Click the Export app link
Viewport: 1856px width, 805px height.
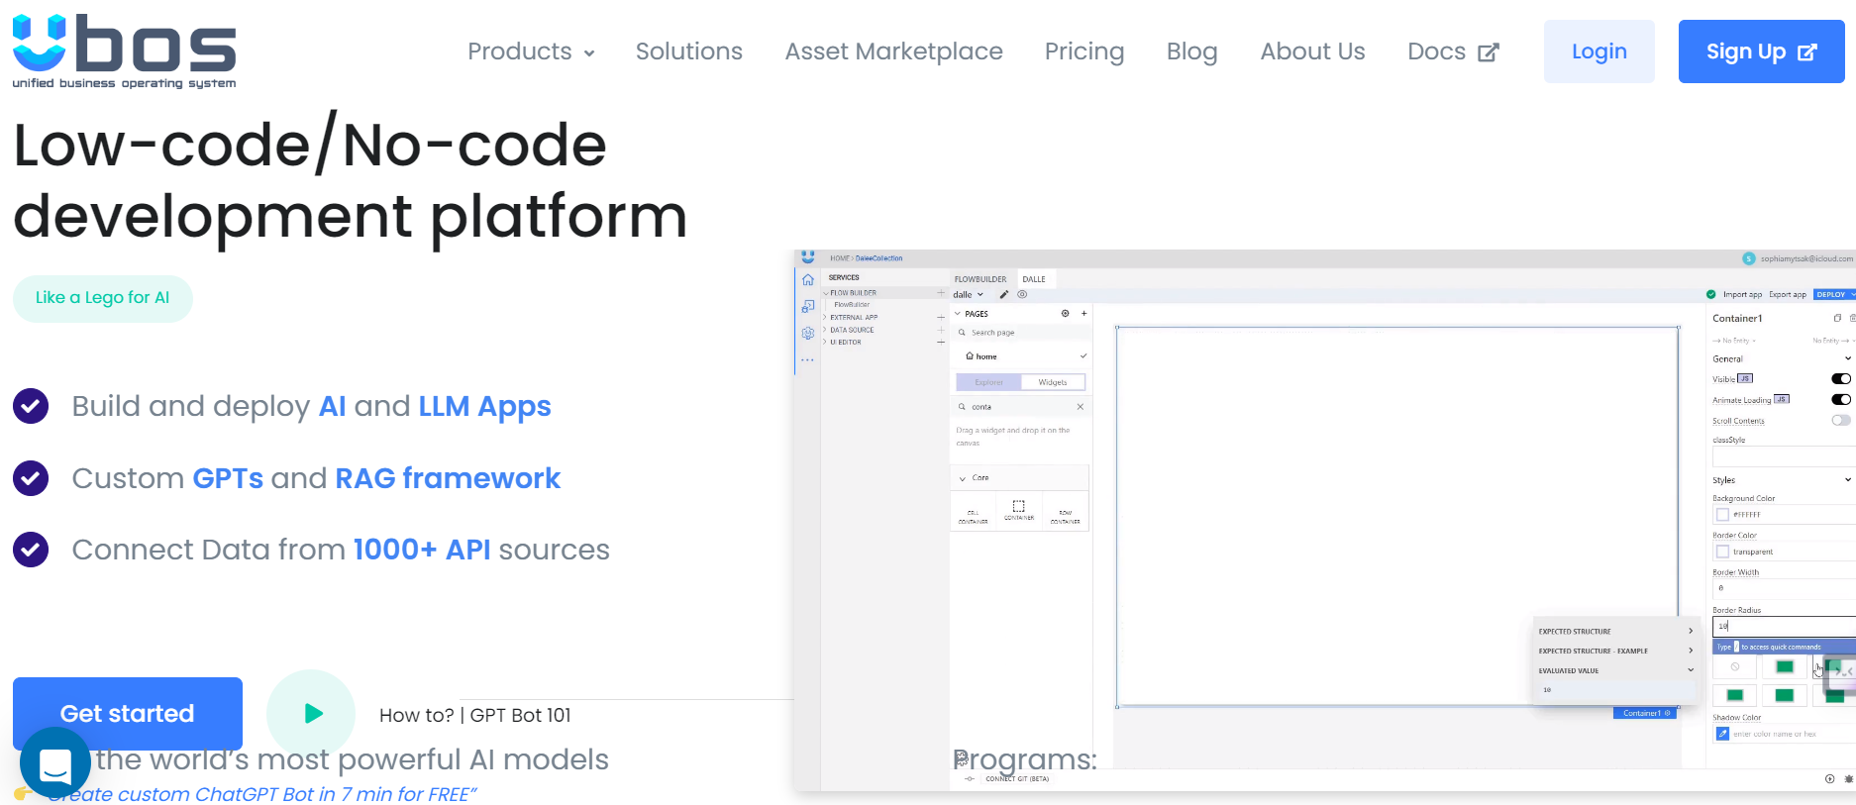pos(1788,294)
